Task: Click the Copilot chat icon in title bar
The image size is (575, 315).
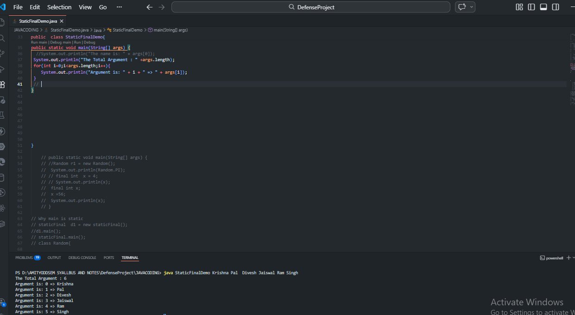Action: click(462, 7)
